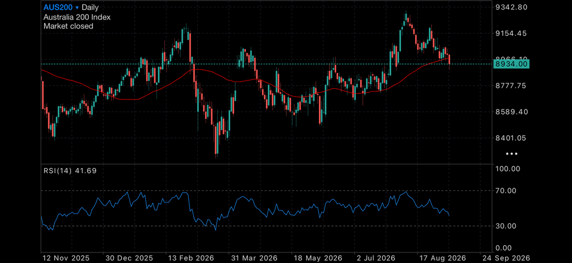This screenshot has width=572, height=263.
Task: Open the three-dots more options menu
Action: point(512,154)
